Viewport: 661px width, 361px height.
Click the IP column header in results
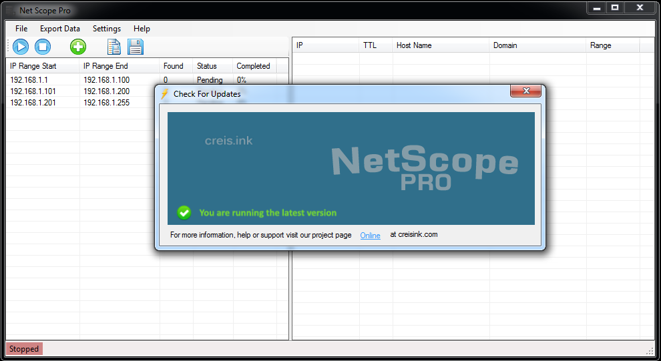tap(326, 45)
